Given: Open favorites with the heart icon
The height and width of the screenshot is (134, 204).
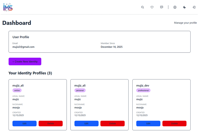Looking at the screenshot, I should 152,7.
